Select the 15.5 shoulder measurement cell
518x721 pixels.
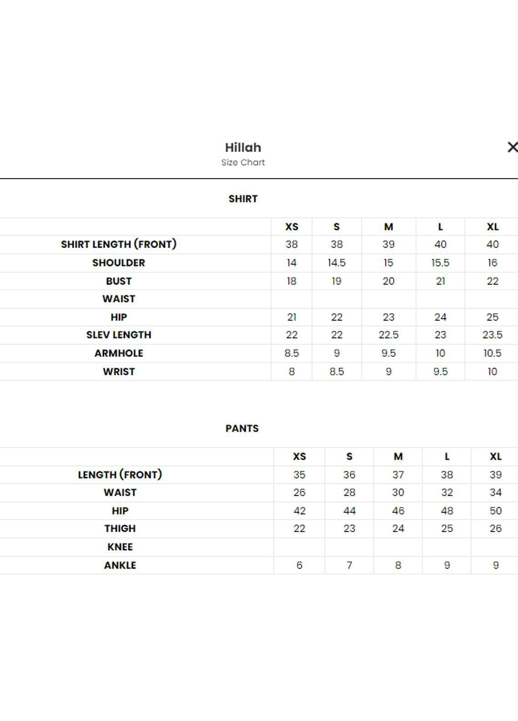coord(440,263)
